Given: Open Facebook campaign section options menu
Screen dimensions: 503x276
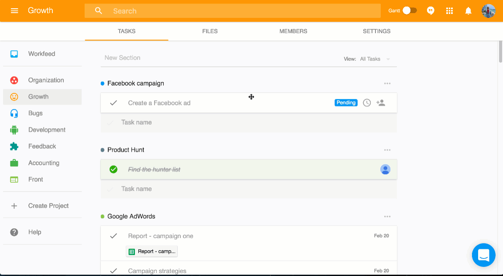Looking at the screenshot, I should [387, 84].
